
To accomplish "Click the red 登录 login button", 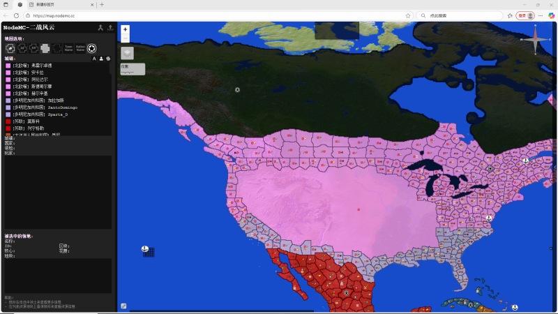I will point(526,15).
